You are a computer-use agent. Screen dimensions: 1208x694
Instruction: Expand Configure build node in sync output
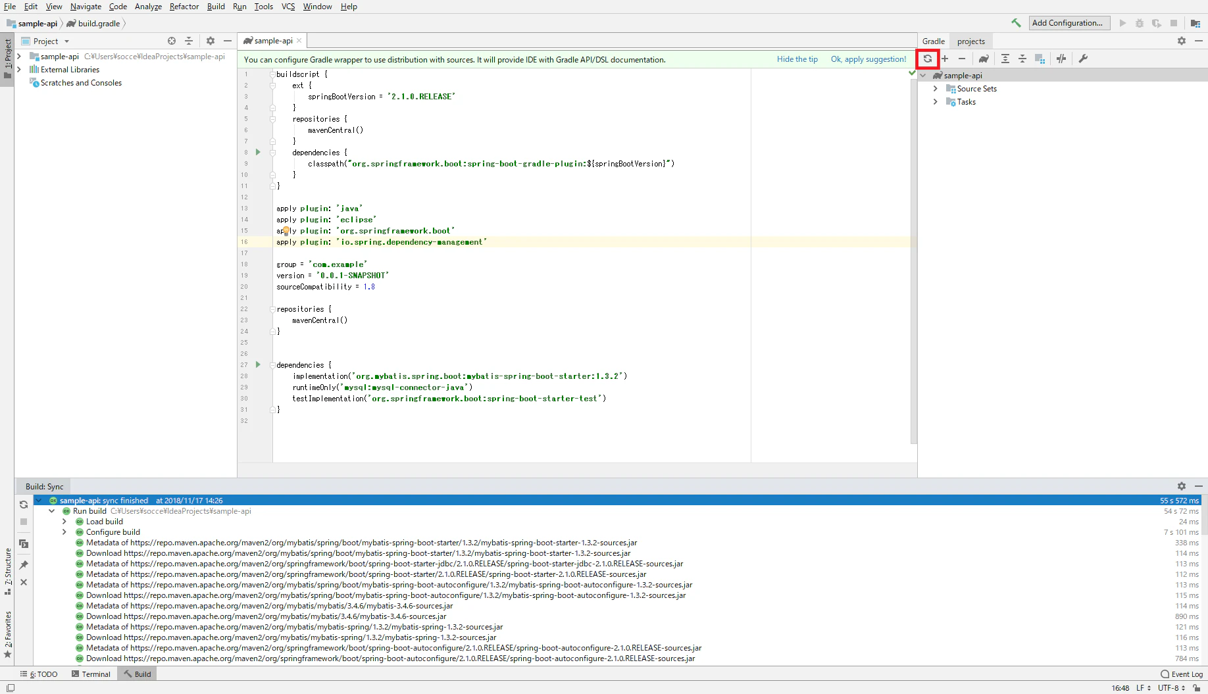point(64,532)
